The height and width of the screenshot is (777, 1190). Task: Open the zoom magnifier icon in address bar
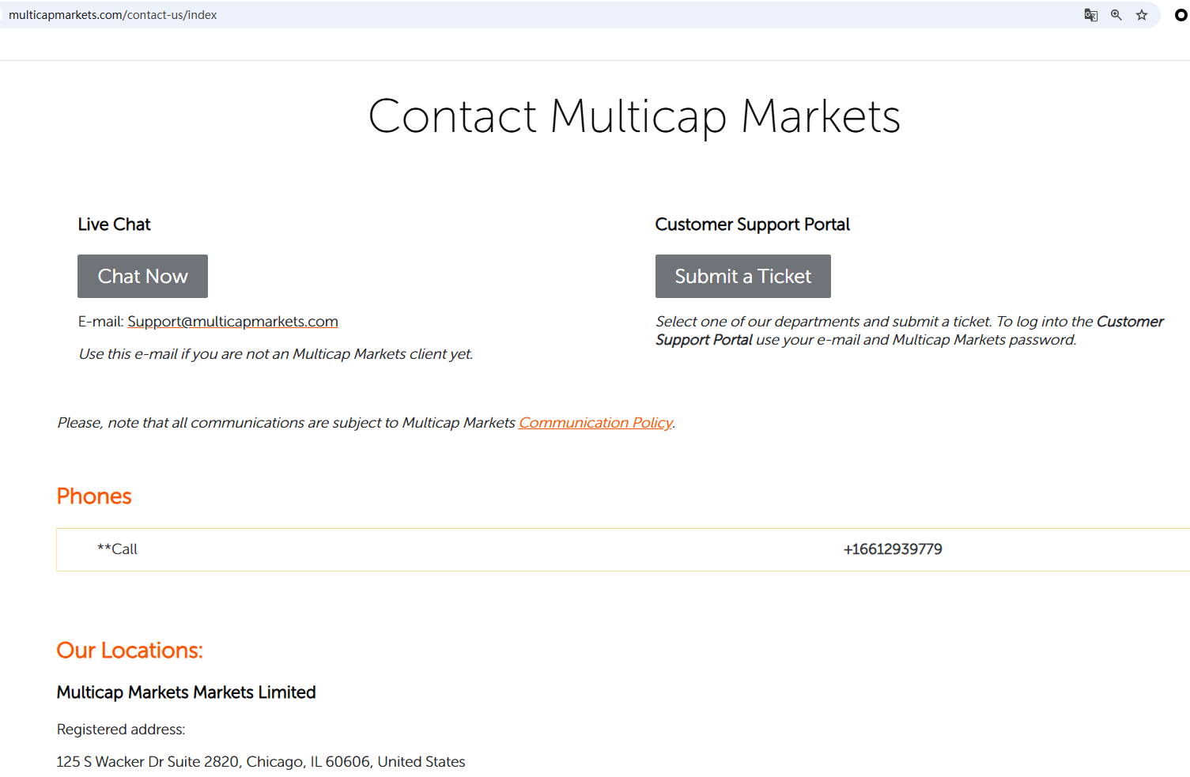click(1116, 15)
